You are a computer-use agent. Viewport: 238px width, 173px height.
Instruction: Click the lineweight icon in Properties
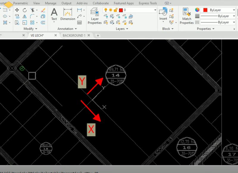point(197,16)
